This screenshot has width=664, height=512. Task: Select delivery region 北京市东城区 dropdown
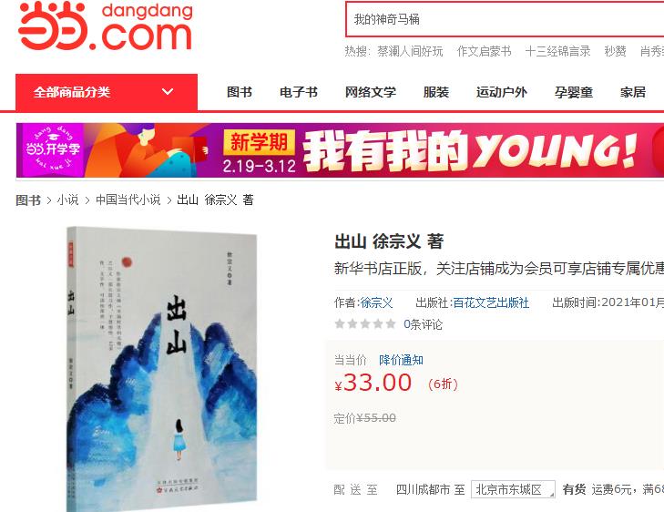pyautogui.click(x=513, y=489)
